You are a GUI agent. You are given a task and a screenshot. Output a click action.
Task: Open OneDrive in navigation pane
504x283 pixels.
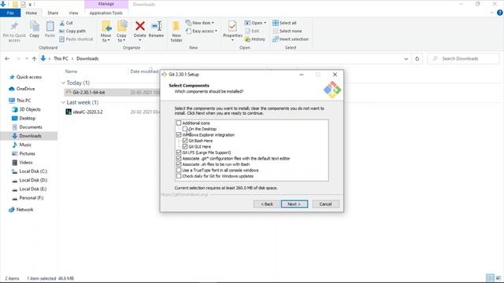(22, 89)
